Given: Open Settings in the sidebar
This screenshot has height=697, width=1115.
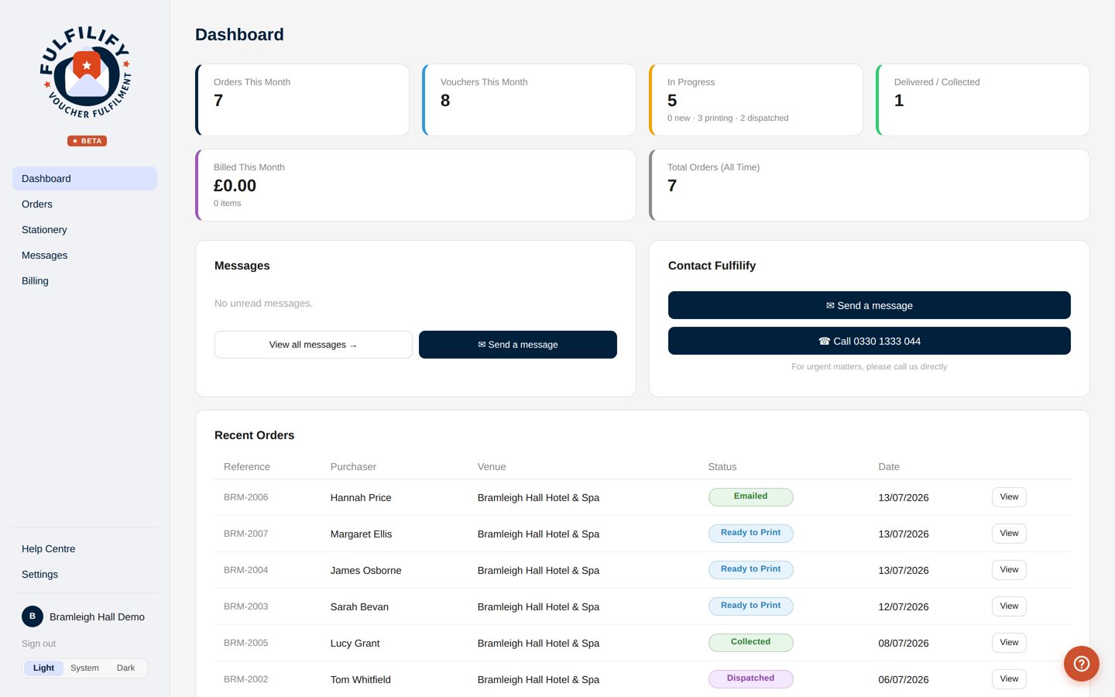Looking at the screenshot, I should (x=84, y=574).
